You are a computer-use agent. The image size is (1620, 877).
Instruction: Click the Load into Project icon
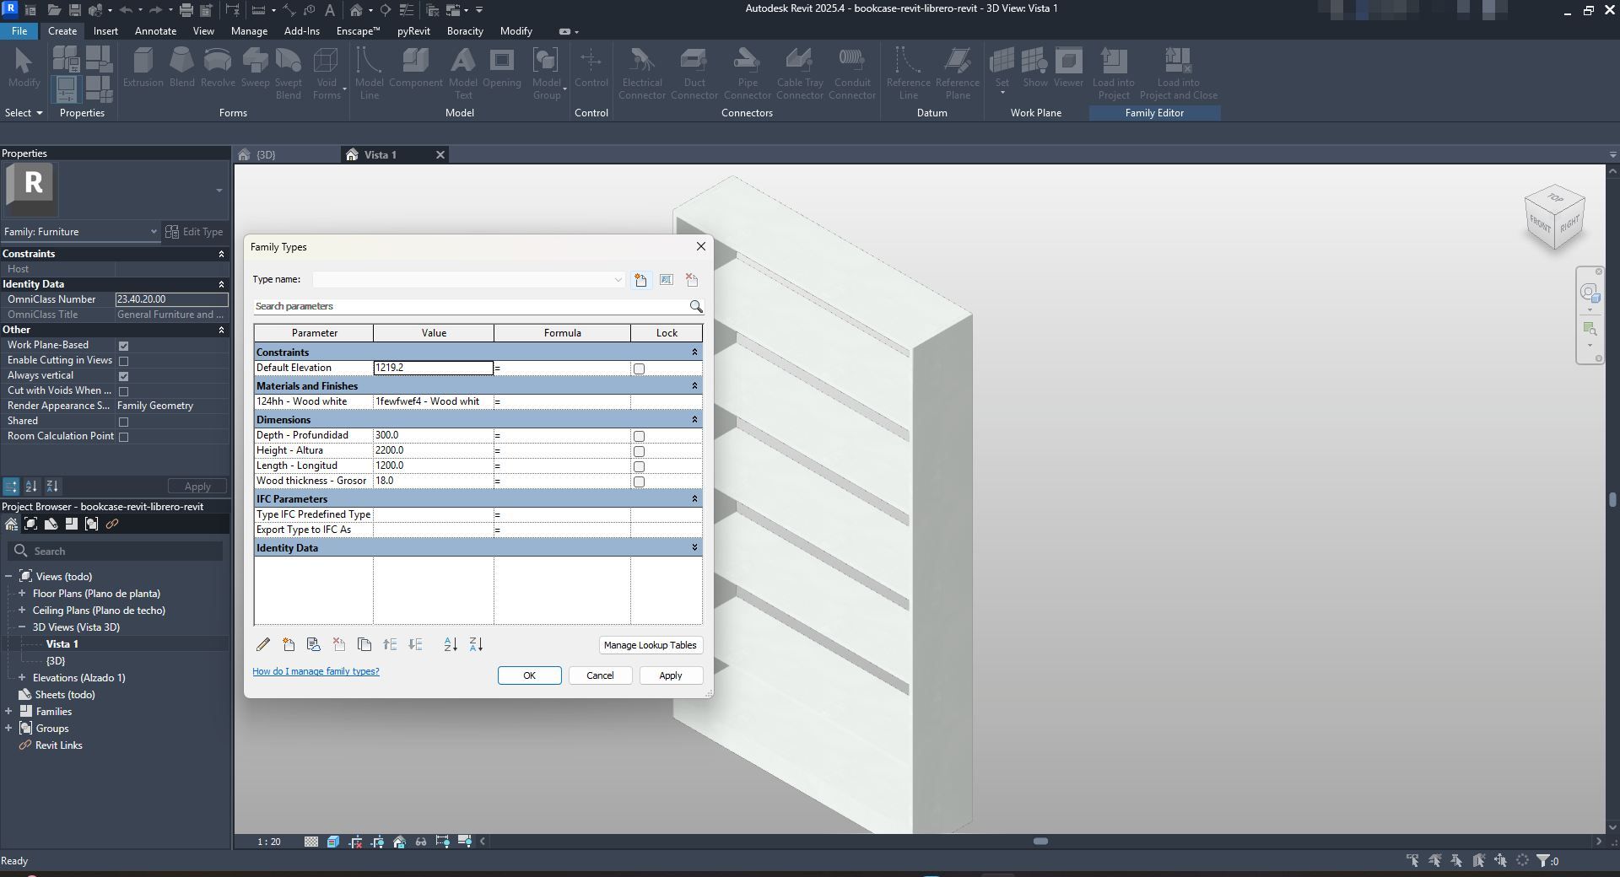click(x=1114, y=73)
